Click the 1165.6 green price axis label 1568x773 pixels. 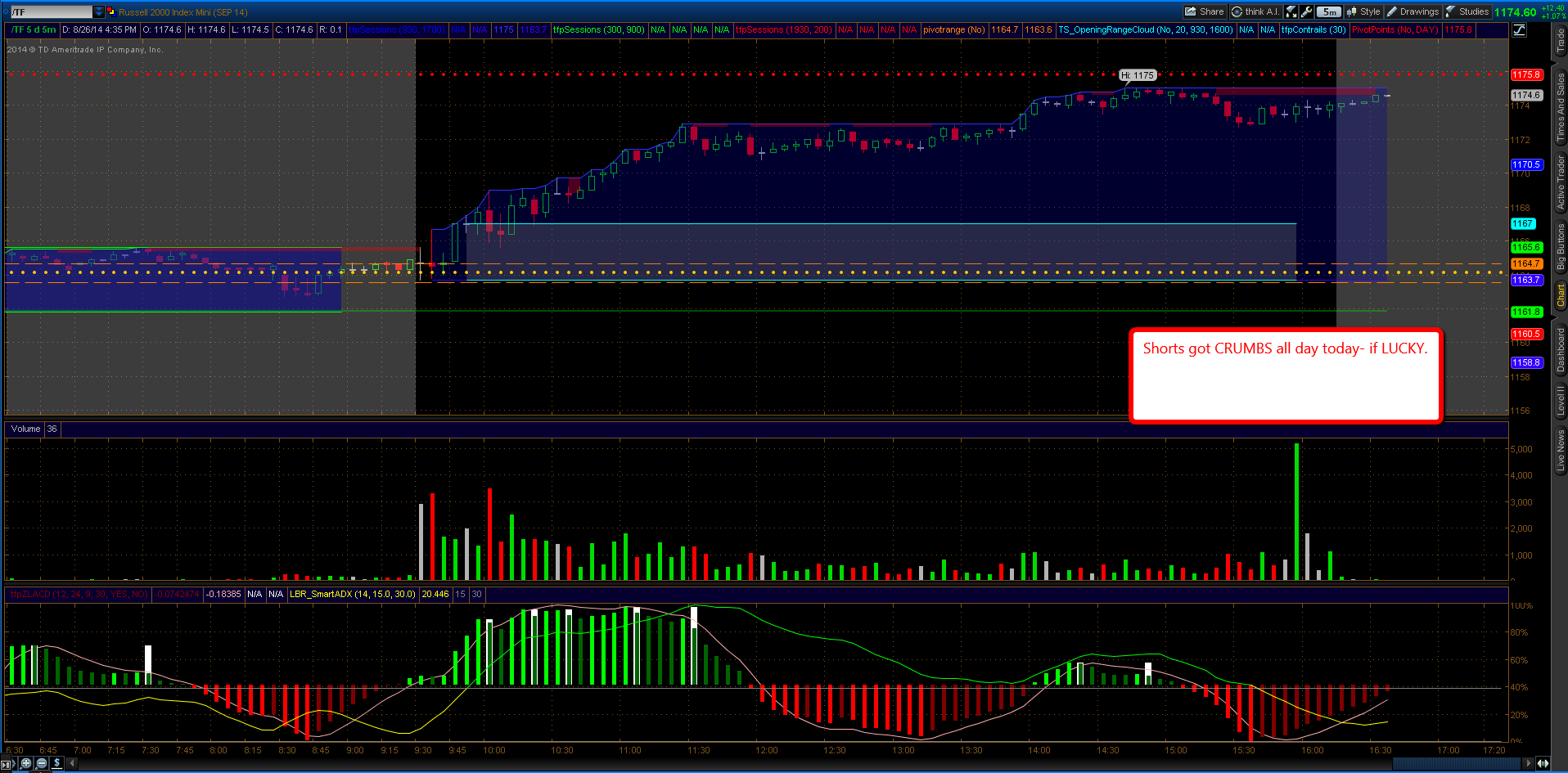click(1526, 247)
